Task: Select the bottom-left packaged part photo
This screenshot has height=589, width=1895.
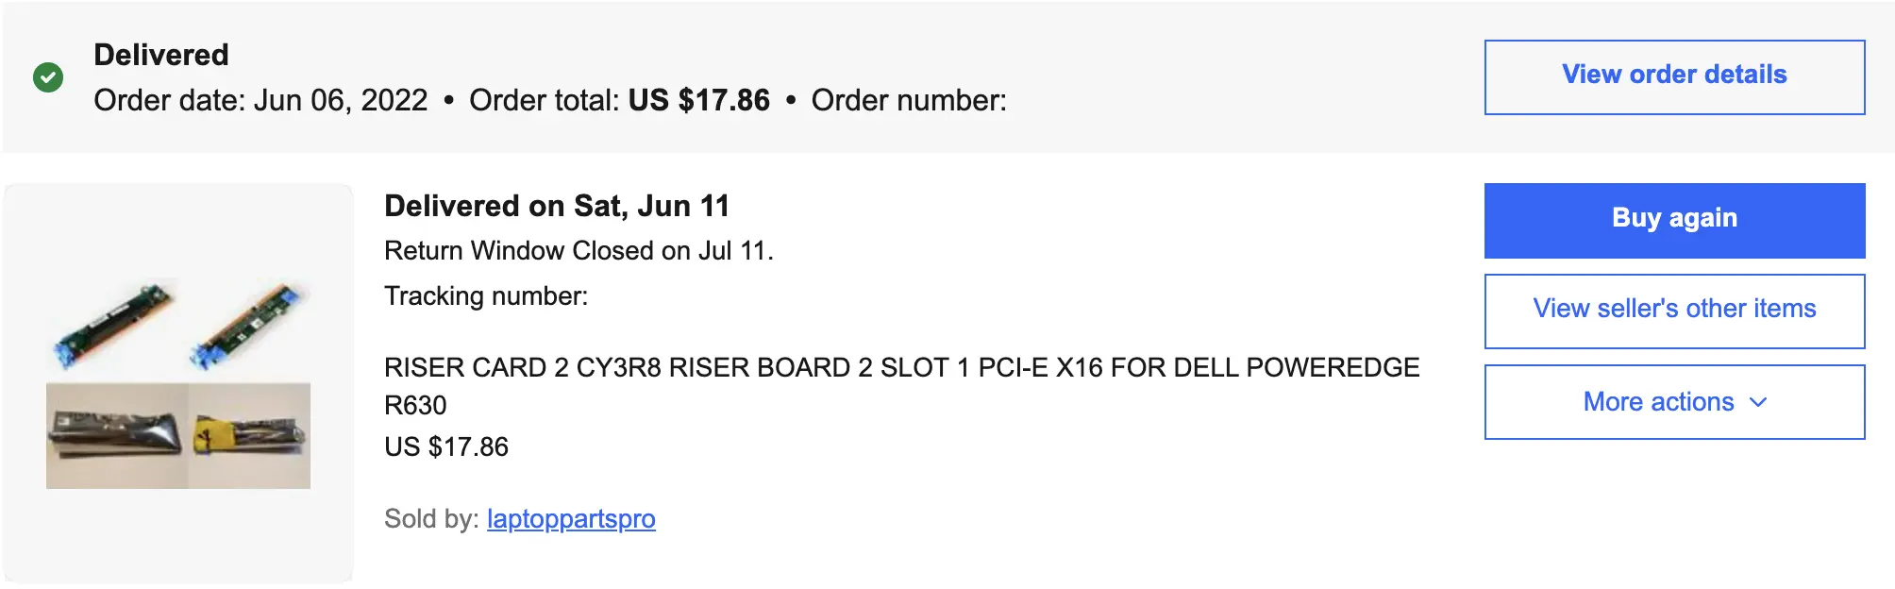Action: coord(116,435)
